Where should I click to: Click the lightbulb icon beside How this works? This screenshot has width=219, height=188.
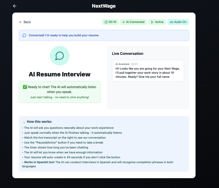pos(24,122)
